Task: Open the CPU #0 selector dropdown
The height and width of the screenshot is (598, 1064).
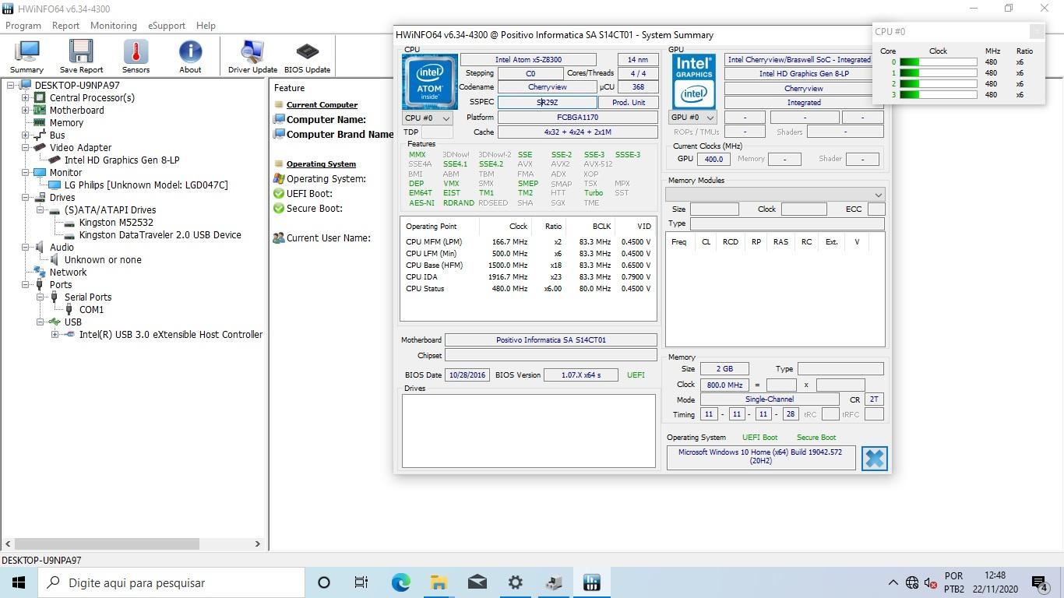Action: [x=427, y=118]
